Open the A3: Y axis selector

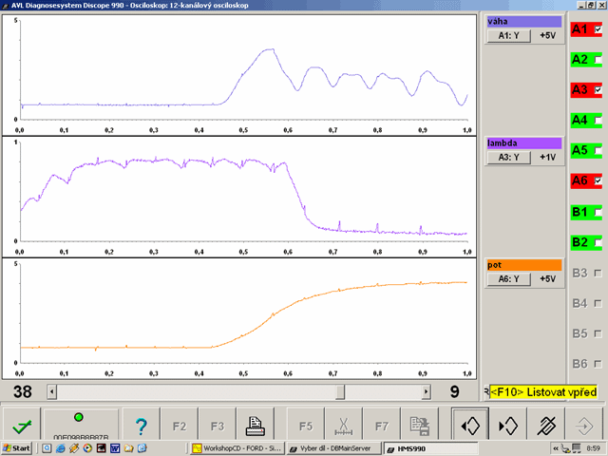click(509, 158)
